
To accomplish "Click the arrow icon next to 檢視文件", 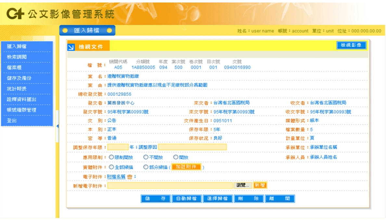I will point(71,47).
